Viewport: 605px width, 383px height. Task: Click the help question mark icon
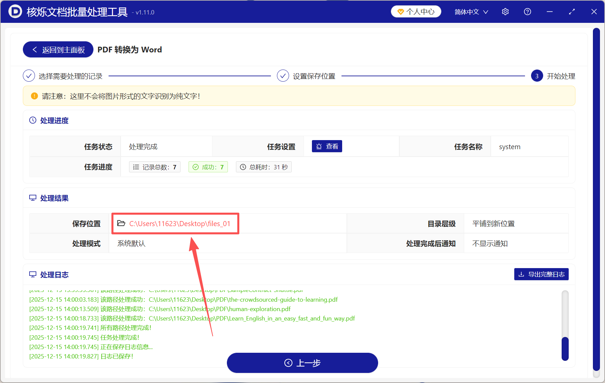pyautogui.click(x=527, y=11)
